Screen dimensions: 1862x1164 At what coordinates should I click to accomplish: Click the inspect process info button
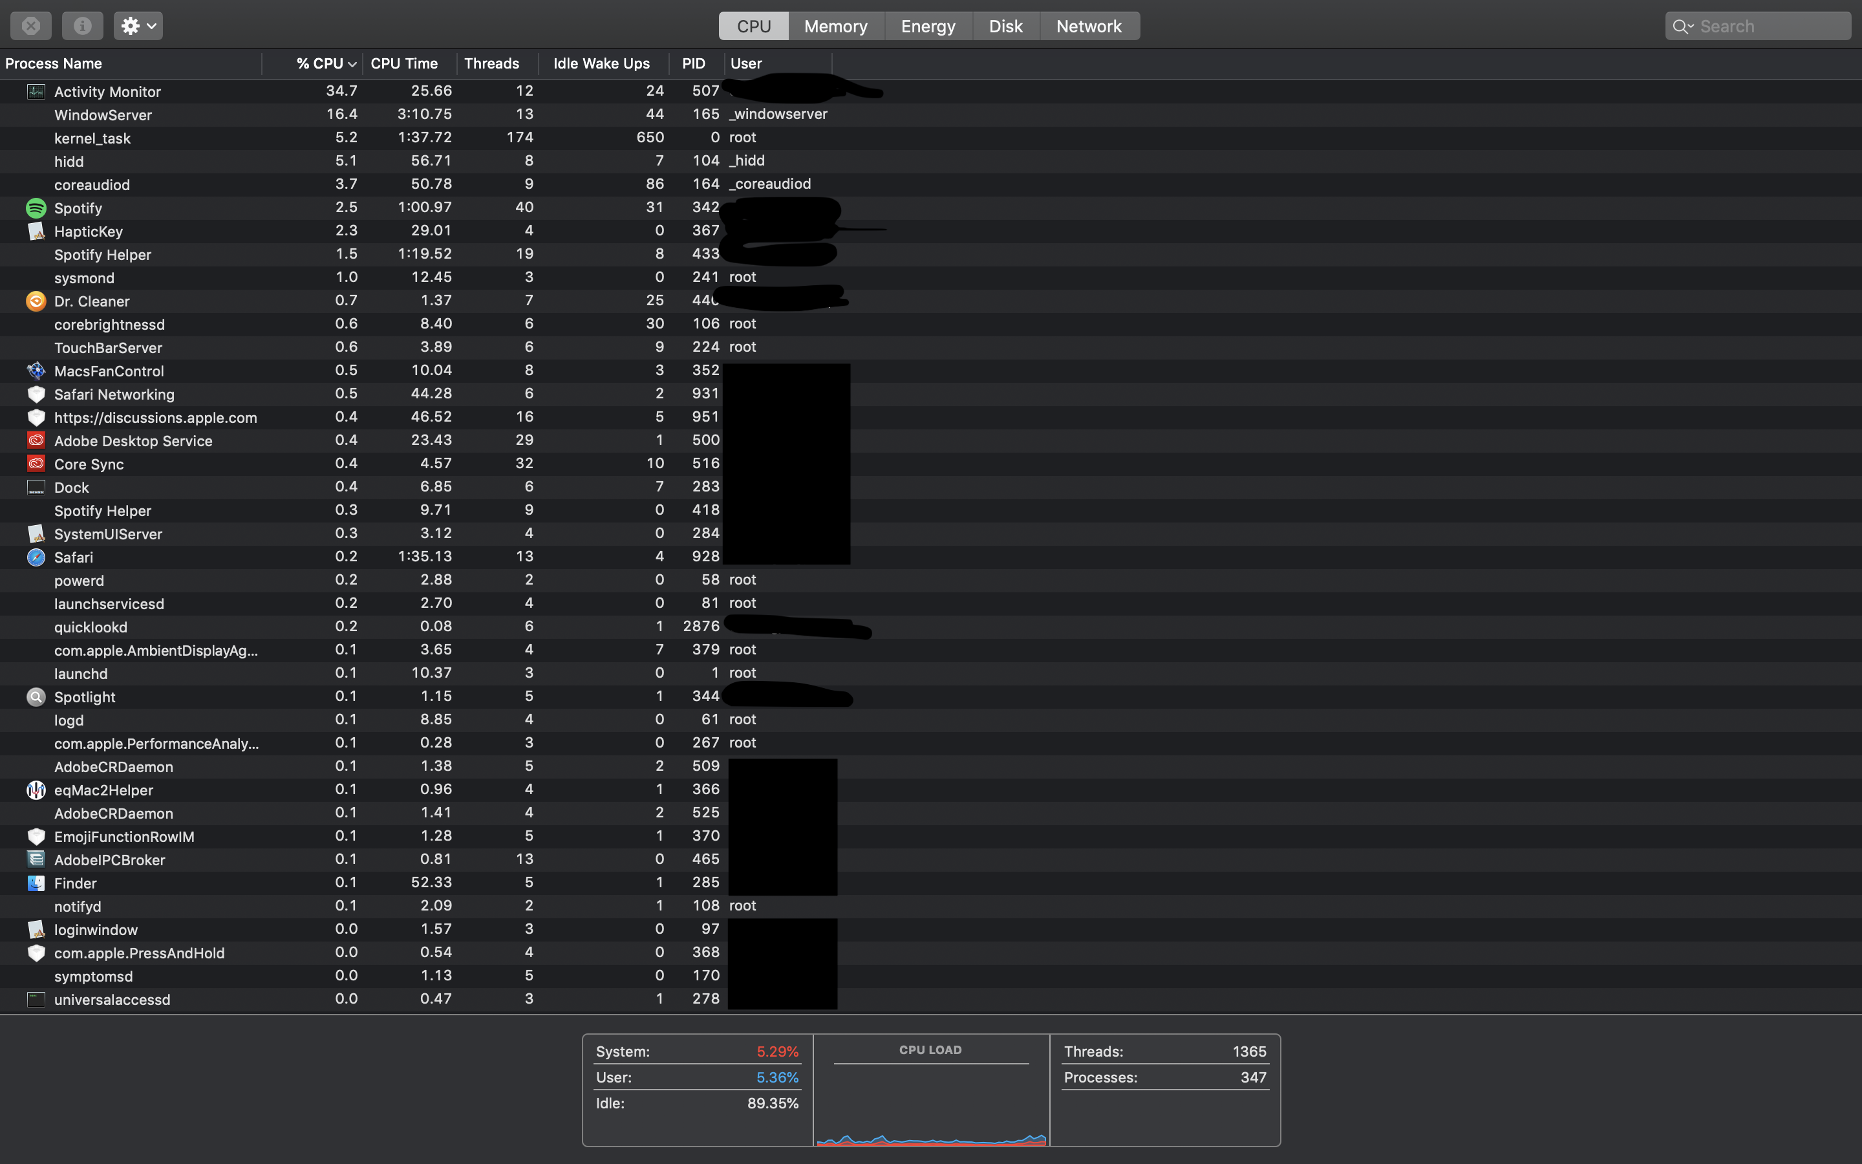[82, 26]
